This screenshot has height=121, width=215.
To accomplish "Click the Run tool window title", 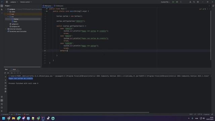I will coord(6,70).
